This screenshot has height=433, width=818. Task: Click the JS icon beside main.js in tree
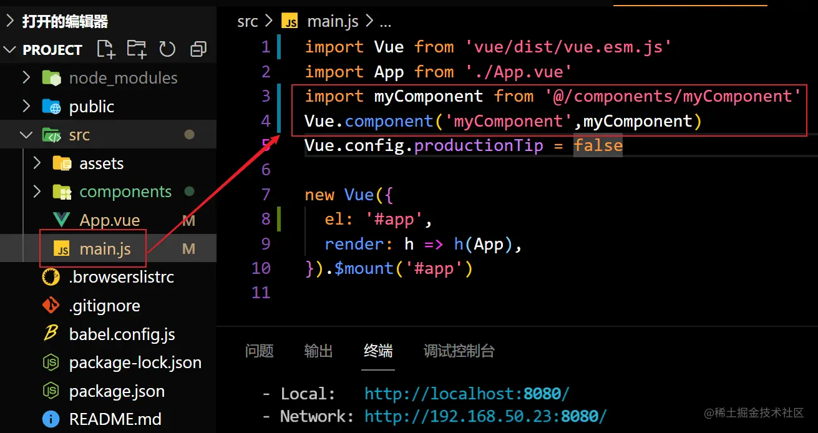(x=62, y=249)
